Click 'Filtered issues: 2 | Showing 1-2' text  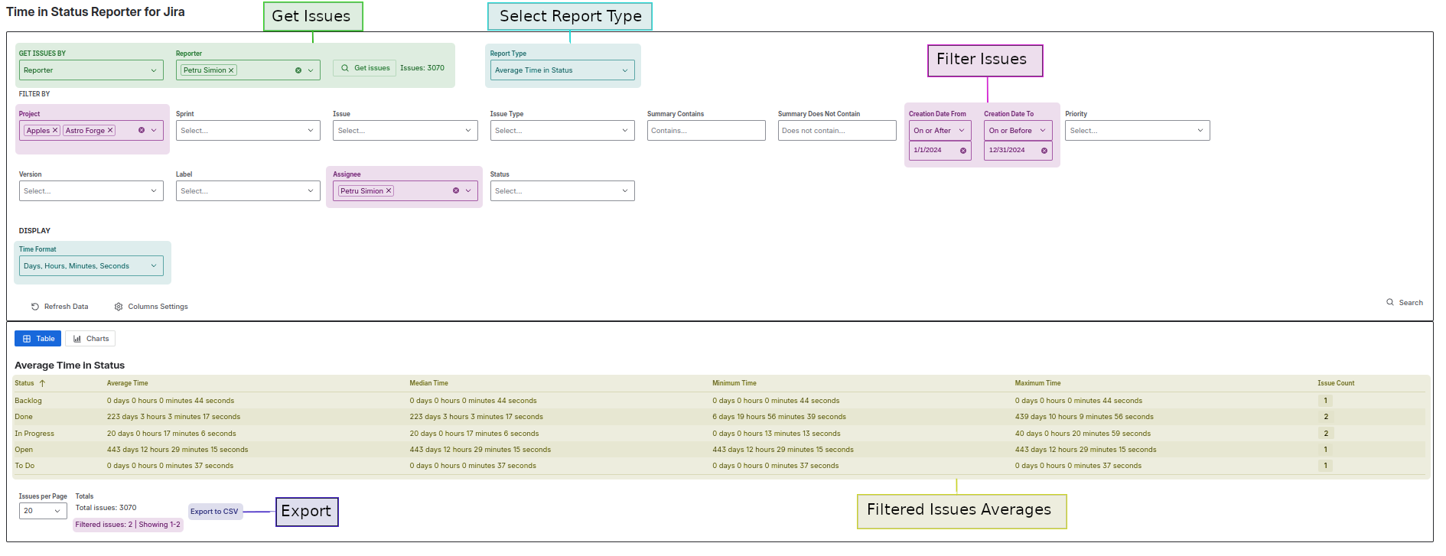coord(128,525)
